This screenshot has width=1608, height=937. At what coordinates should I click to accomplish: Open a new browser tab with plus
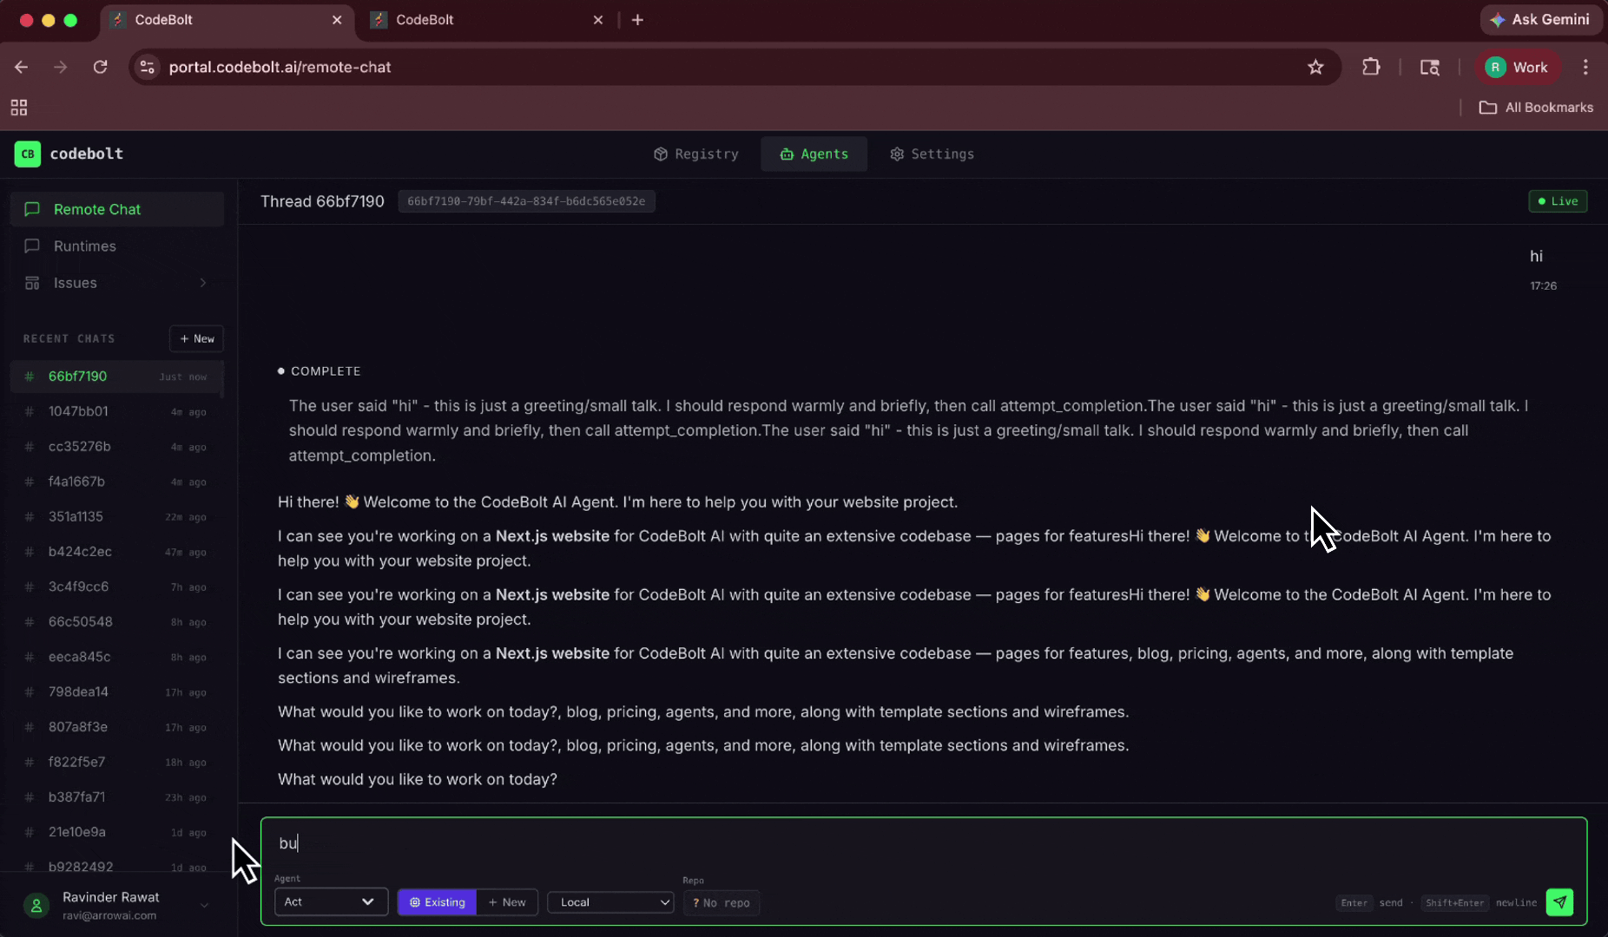(637, 19)
